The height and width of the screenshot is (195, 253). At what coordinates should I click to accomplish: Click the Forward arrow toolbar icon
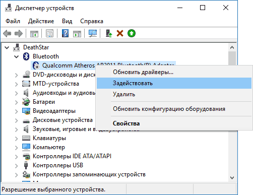click(19, 33)
